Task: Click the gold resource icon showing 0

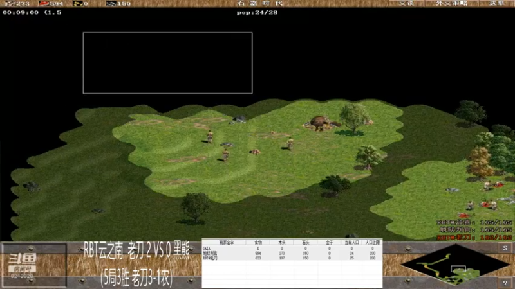Action: click(77, 4)
